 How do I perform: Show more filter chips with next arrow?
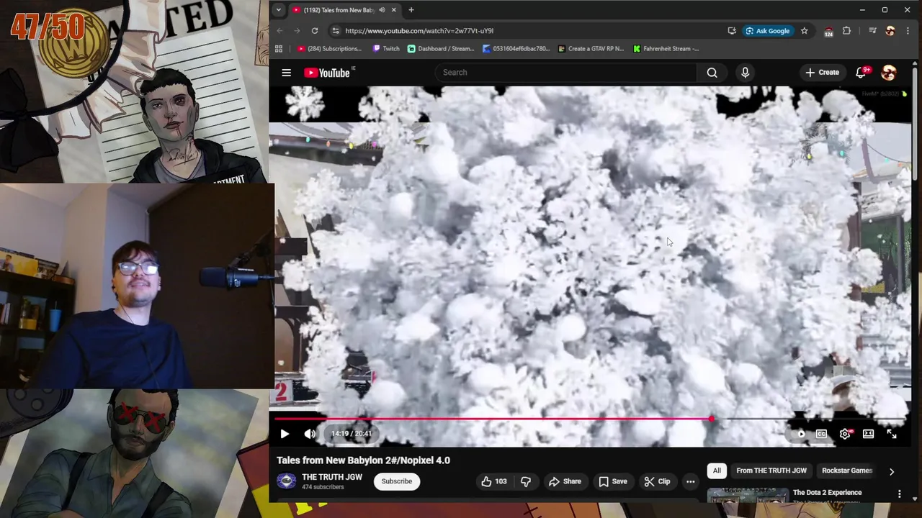(892, 471)
